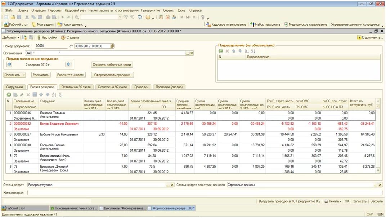
Task: Open date picker next to document date
Action: click(112, 46)
